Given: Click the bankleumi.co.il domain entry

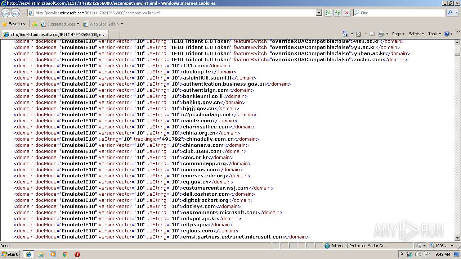Looking at the screenshot, I should click(203, 96).
